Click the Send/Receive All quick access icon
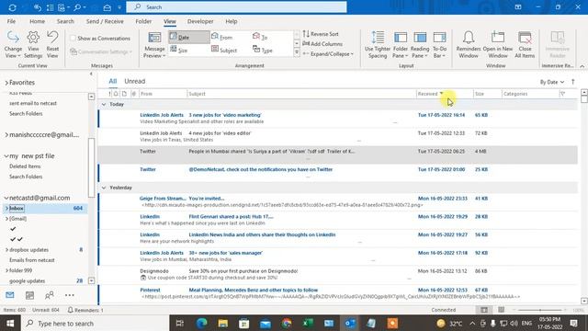Screen dimensions: 588x331 pyautogui.click(x=12, y=7)
